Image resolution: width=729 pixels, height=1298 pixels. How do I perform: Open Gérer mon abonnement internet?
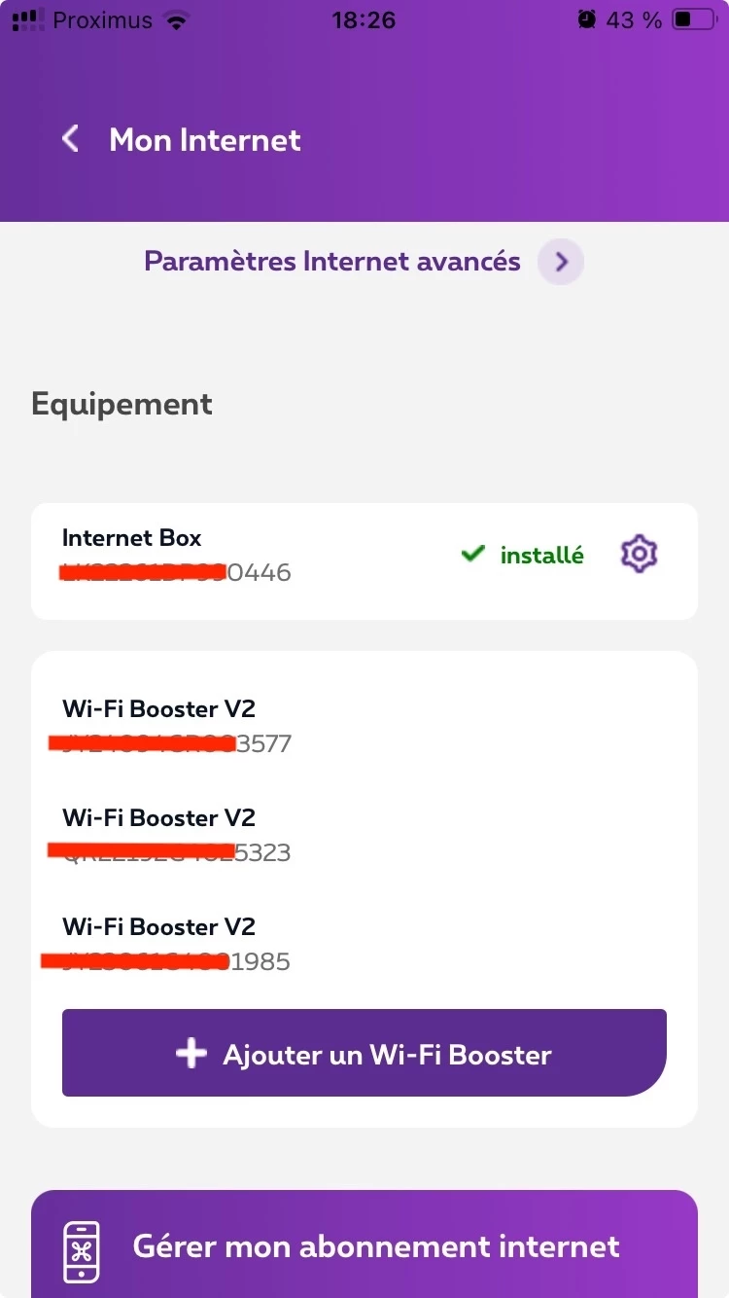376,1246
